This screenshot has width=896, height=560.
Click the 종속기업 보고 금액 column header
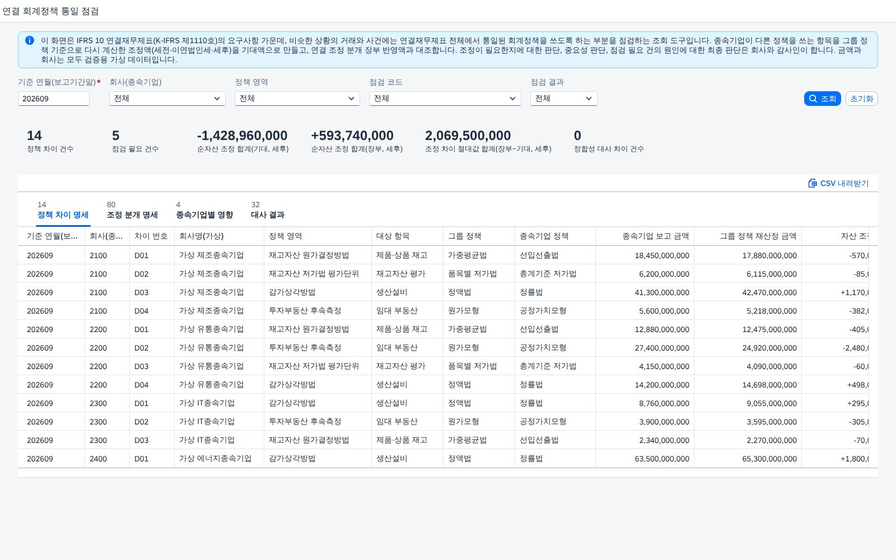pos(645,236)
